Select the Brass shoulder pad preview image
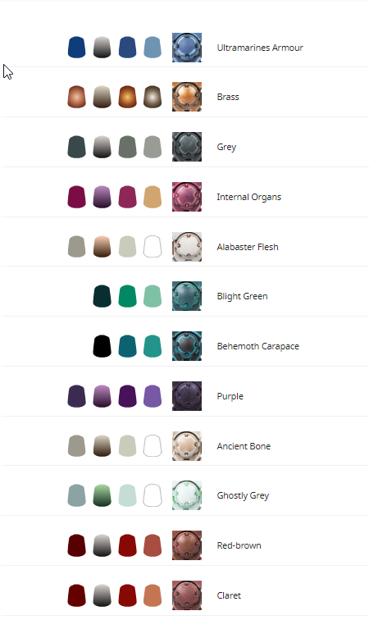 pyautogui.click(x=187, y=97)
